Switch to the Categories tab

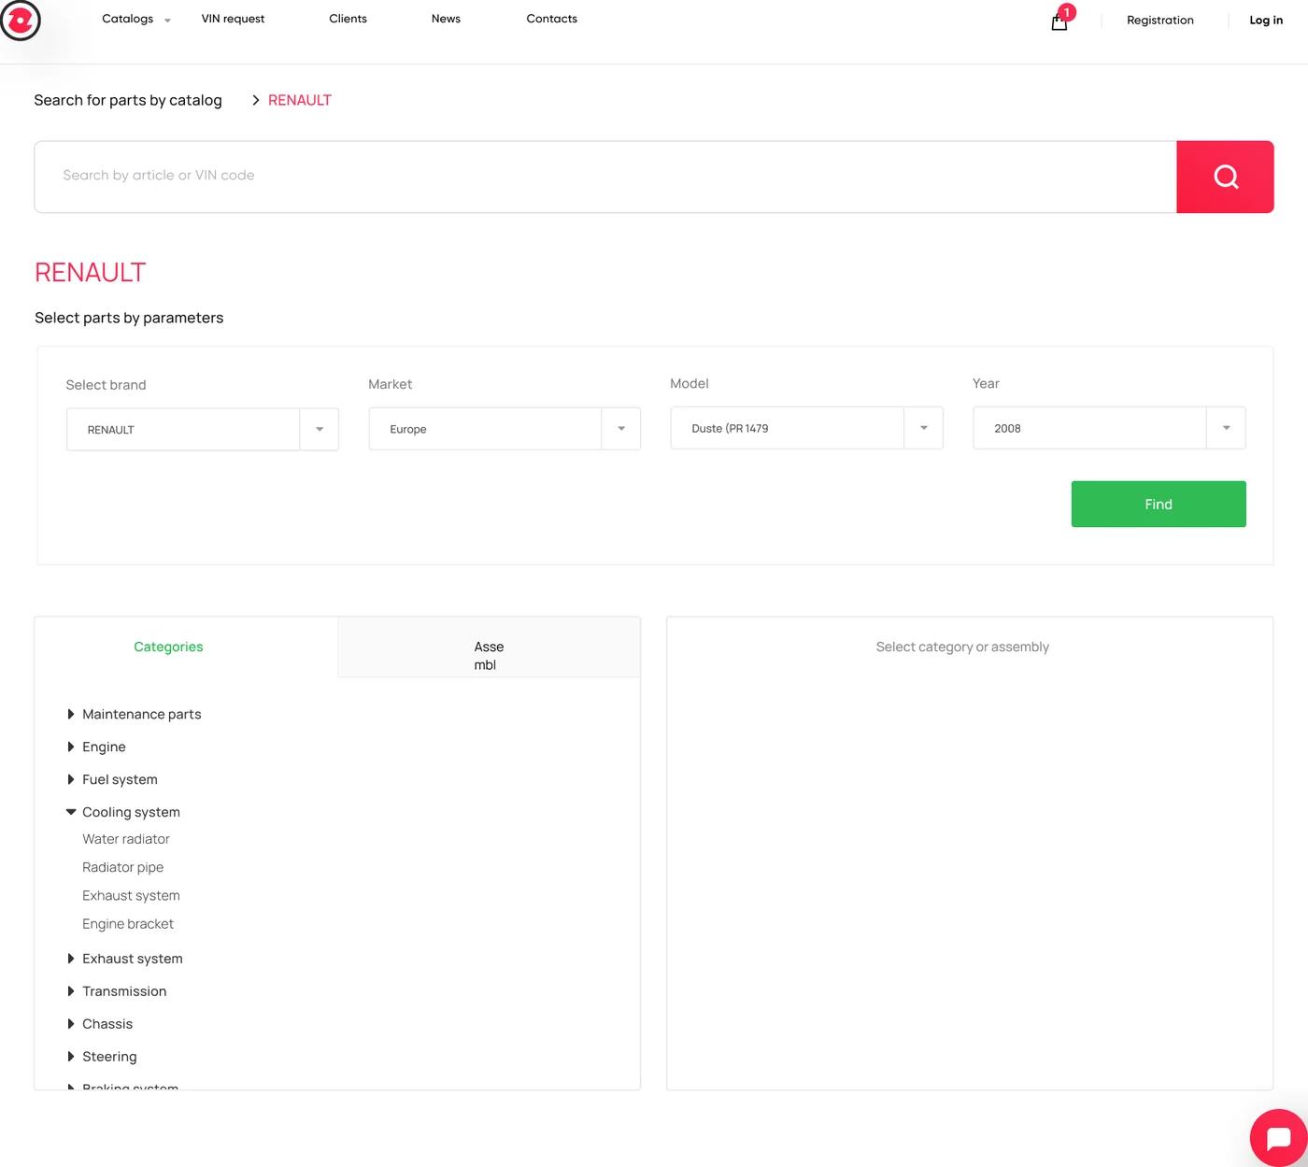168,647
